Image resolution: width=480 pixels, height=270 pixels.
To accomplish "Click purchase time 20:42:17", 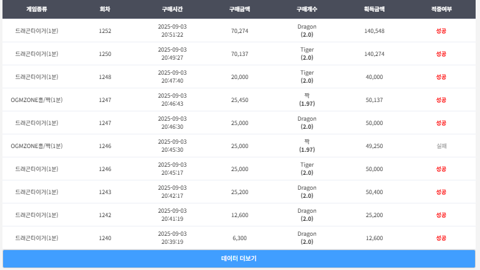I will 172,196.
